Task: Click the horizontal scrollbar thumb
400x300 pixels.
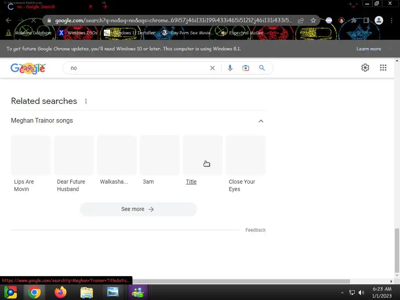Action: coord(241,281)
